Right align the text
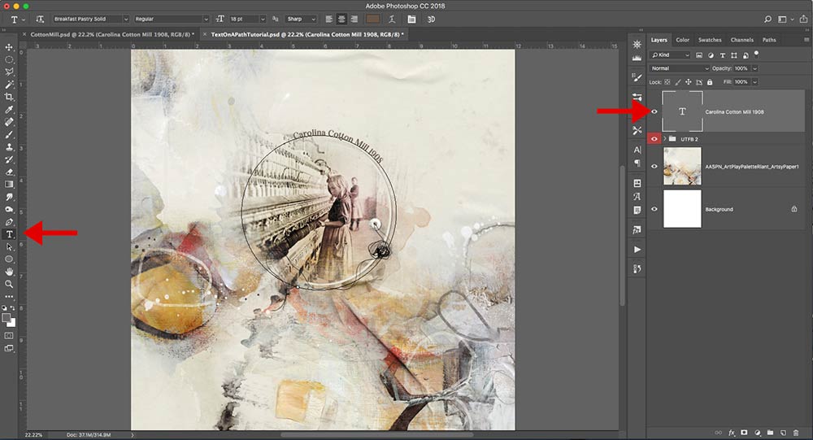 click(x=354, y=20)
